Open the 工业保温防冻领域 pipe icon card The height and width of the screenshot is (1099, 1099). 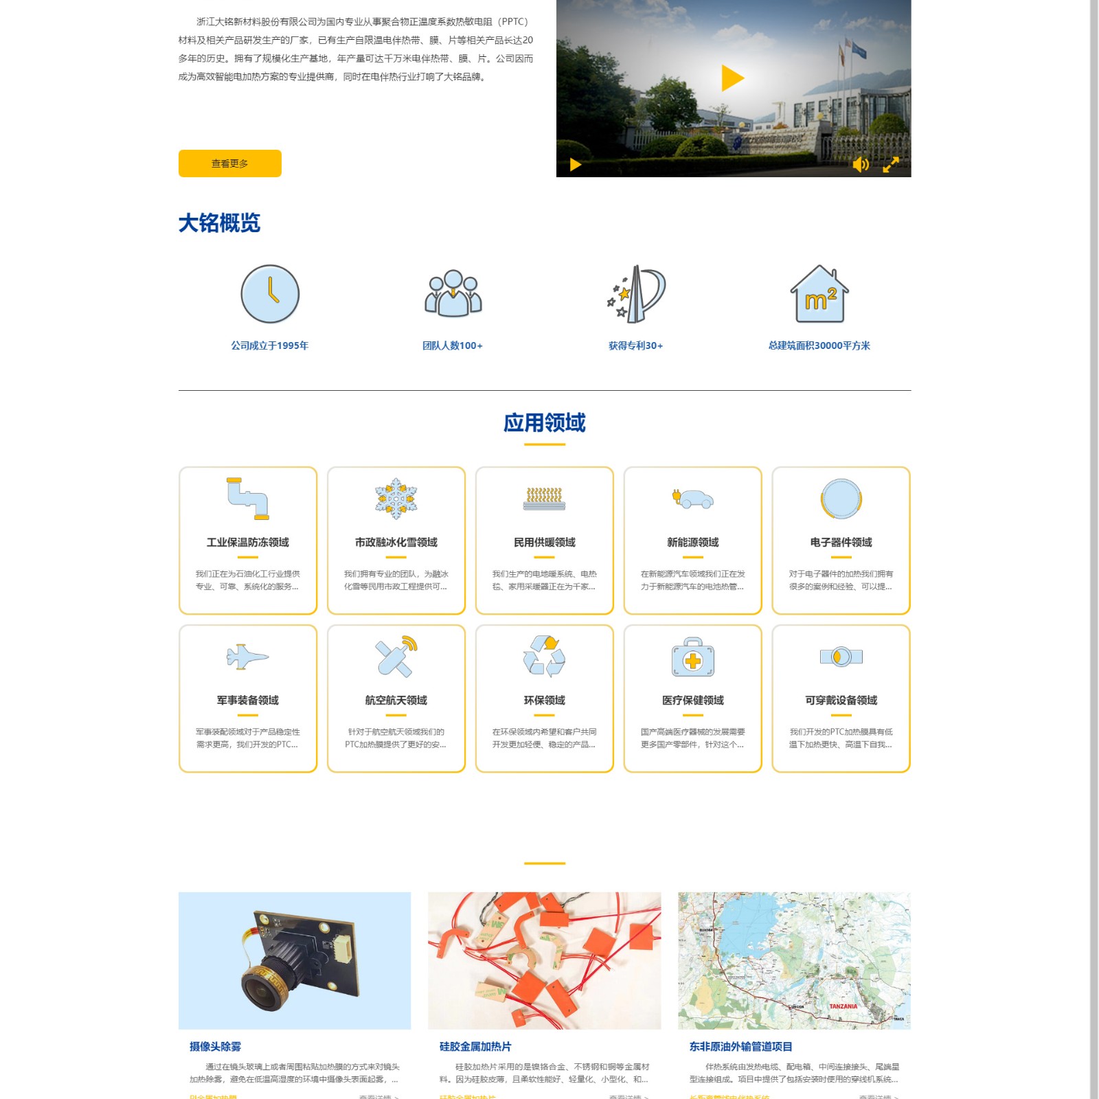point(248,499)
